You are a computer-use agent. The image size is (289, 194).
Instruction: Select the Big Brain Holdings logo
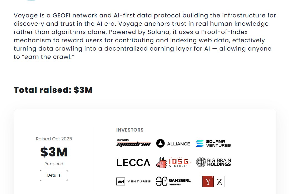(x=213, y=162)
